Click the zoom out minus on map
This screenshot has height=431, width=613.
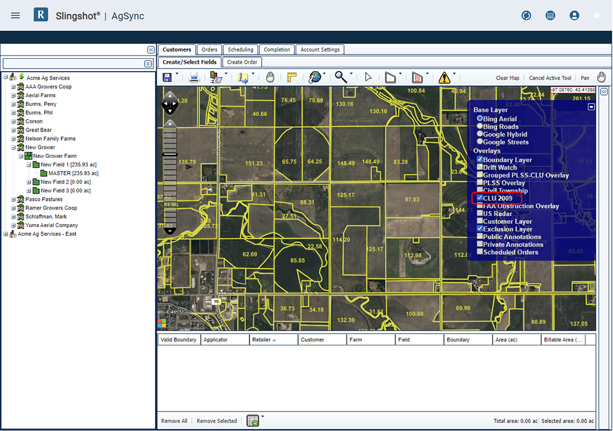pyautogui.click(x=170, y=231)
